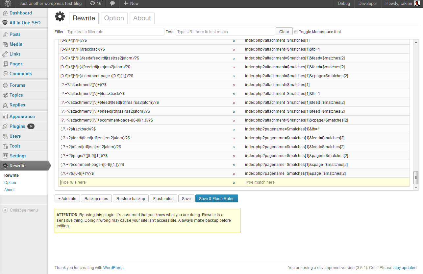This screenshot has height=274, width=423.
Task: Click match index.php?pagename=$matches[1]&page=$matches[2]
Action: (295, 173)
